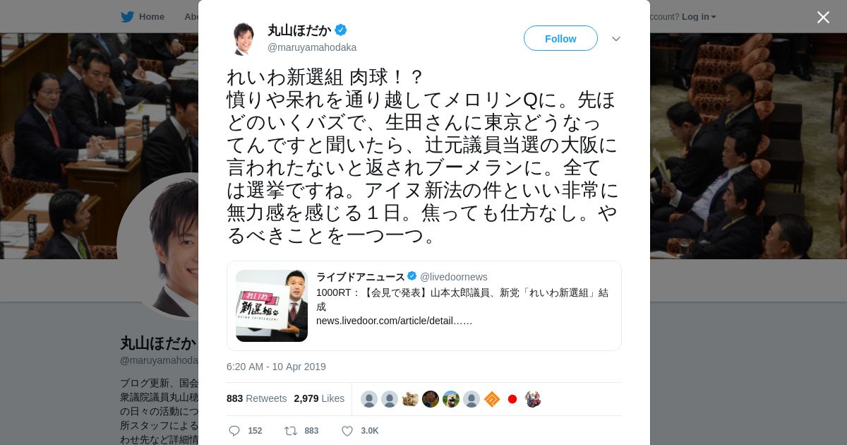
Task: Click the verified badge beside 丸山ほだか
Action: (341, 30)
